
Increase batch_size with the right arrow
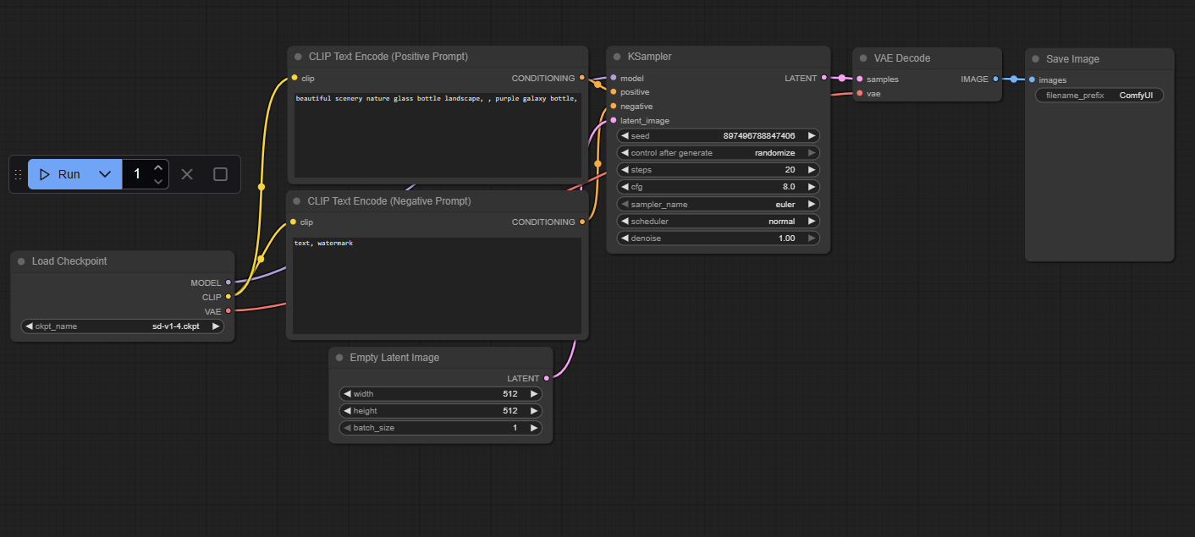point(534,428)
